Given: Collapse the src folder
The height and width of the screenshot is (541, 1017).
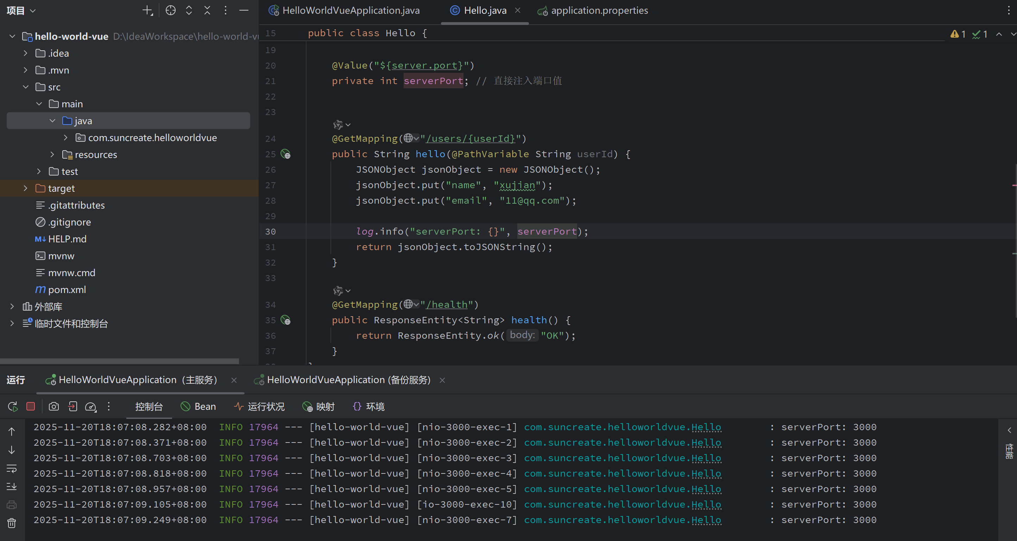Looking at the screenshot, I should click(x=26, y=87).
